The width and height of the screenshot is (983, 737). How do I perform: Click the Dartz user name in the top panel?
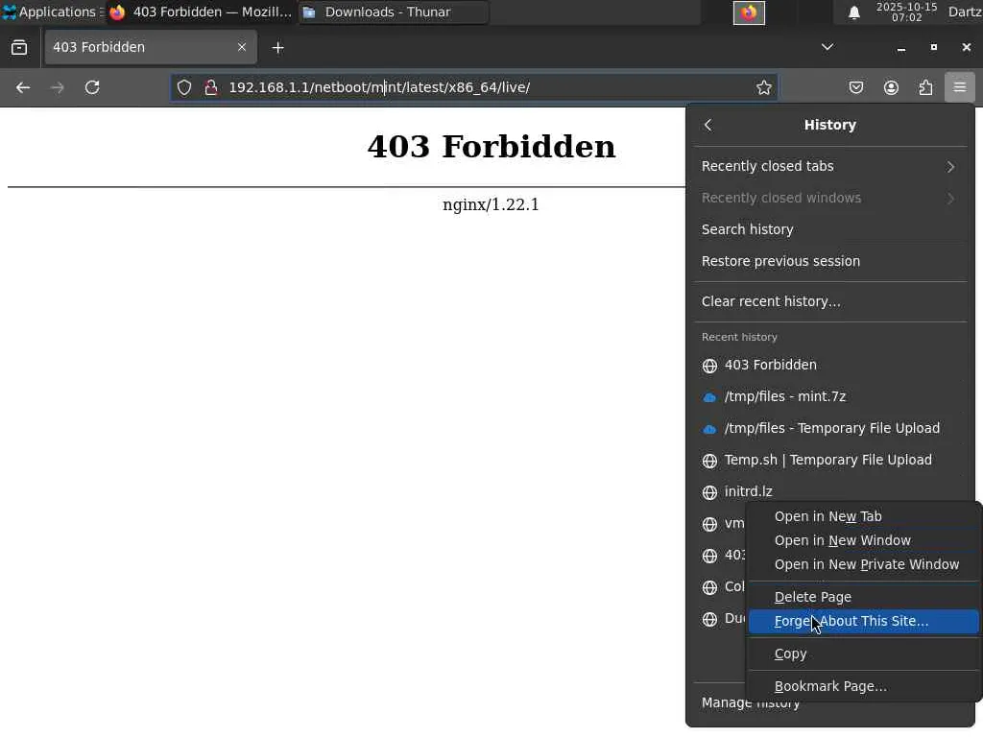point(965,12)
